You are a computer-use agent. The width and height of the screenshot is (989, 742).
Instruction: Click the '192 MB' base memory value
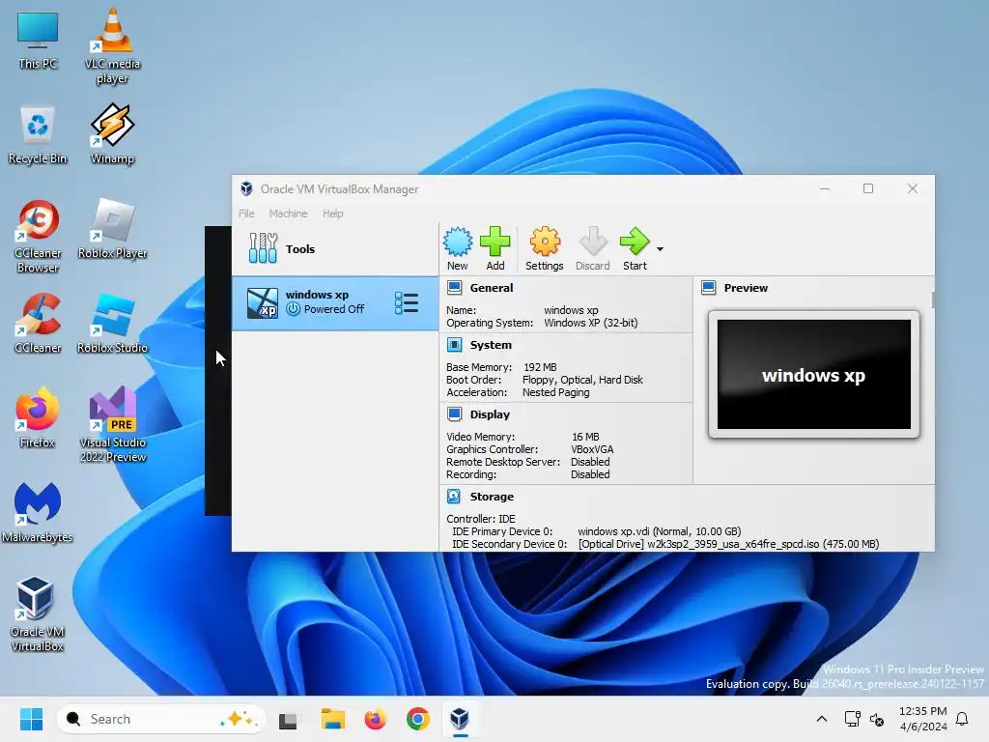(540, 367)
